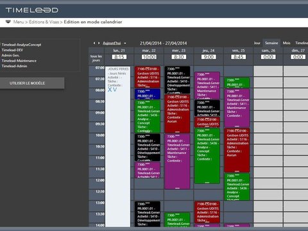Click the Editions & Visas breadcrumb
Screen dimensions: 308x231
coord(44,22)
